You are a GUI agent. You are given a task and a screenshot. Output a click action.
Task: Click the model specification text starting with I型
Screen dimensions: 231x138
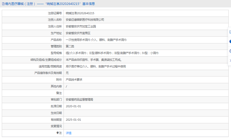click(112, 53)
